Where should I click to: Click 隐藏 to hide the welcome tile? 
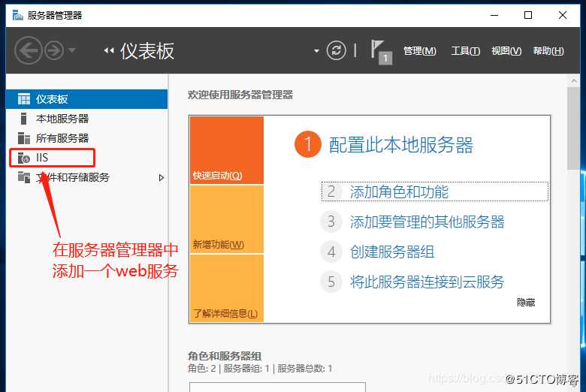click(526, 302)
